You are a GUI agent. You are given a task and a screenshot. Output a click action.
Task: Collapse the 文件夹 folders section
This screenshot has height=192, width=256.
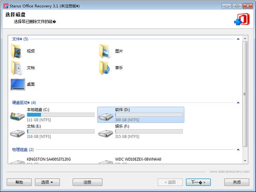[238, 39]
